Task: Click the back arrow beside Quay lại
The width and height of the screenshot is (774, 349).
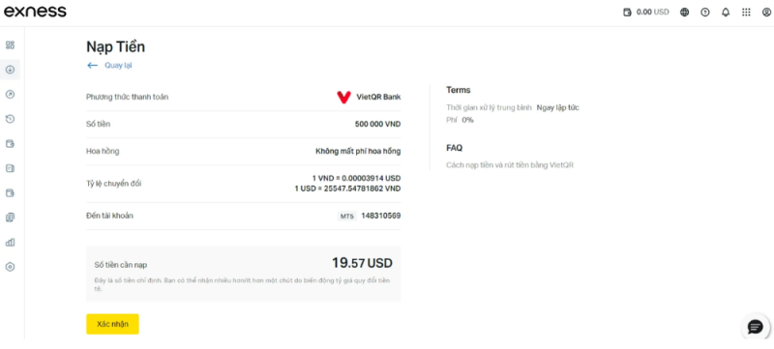Action: [x=92, y=65]
